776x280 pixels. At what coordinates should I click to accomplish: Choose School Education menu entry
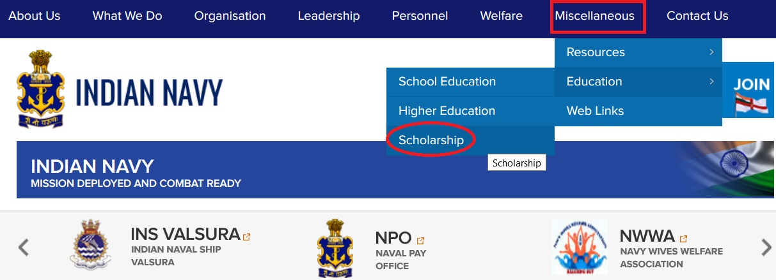447,82
